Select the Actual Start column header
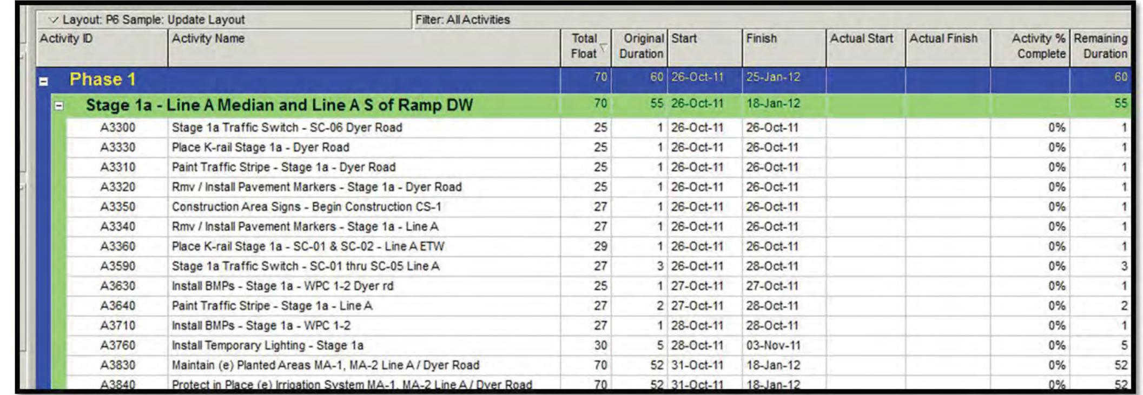 [865, 46]
